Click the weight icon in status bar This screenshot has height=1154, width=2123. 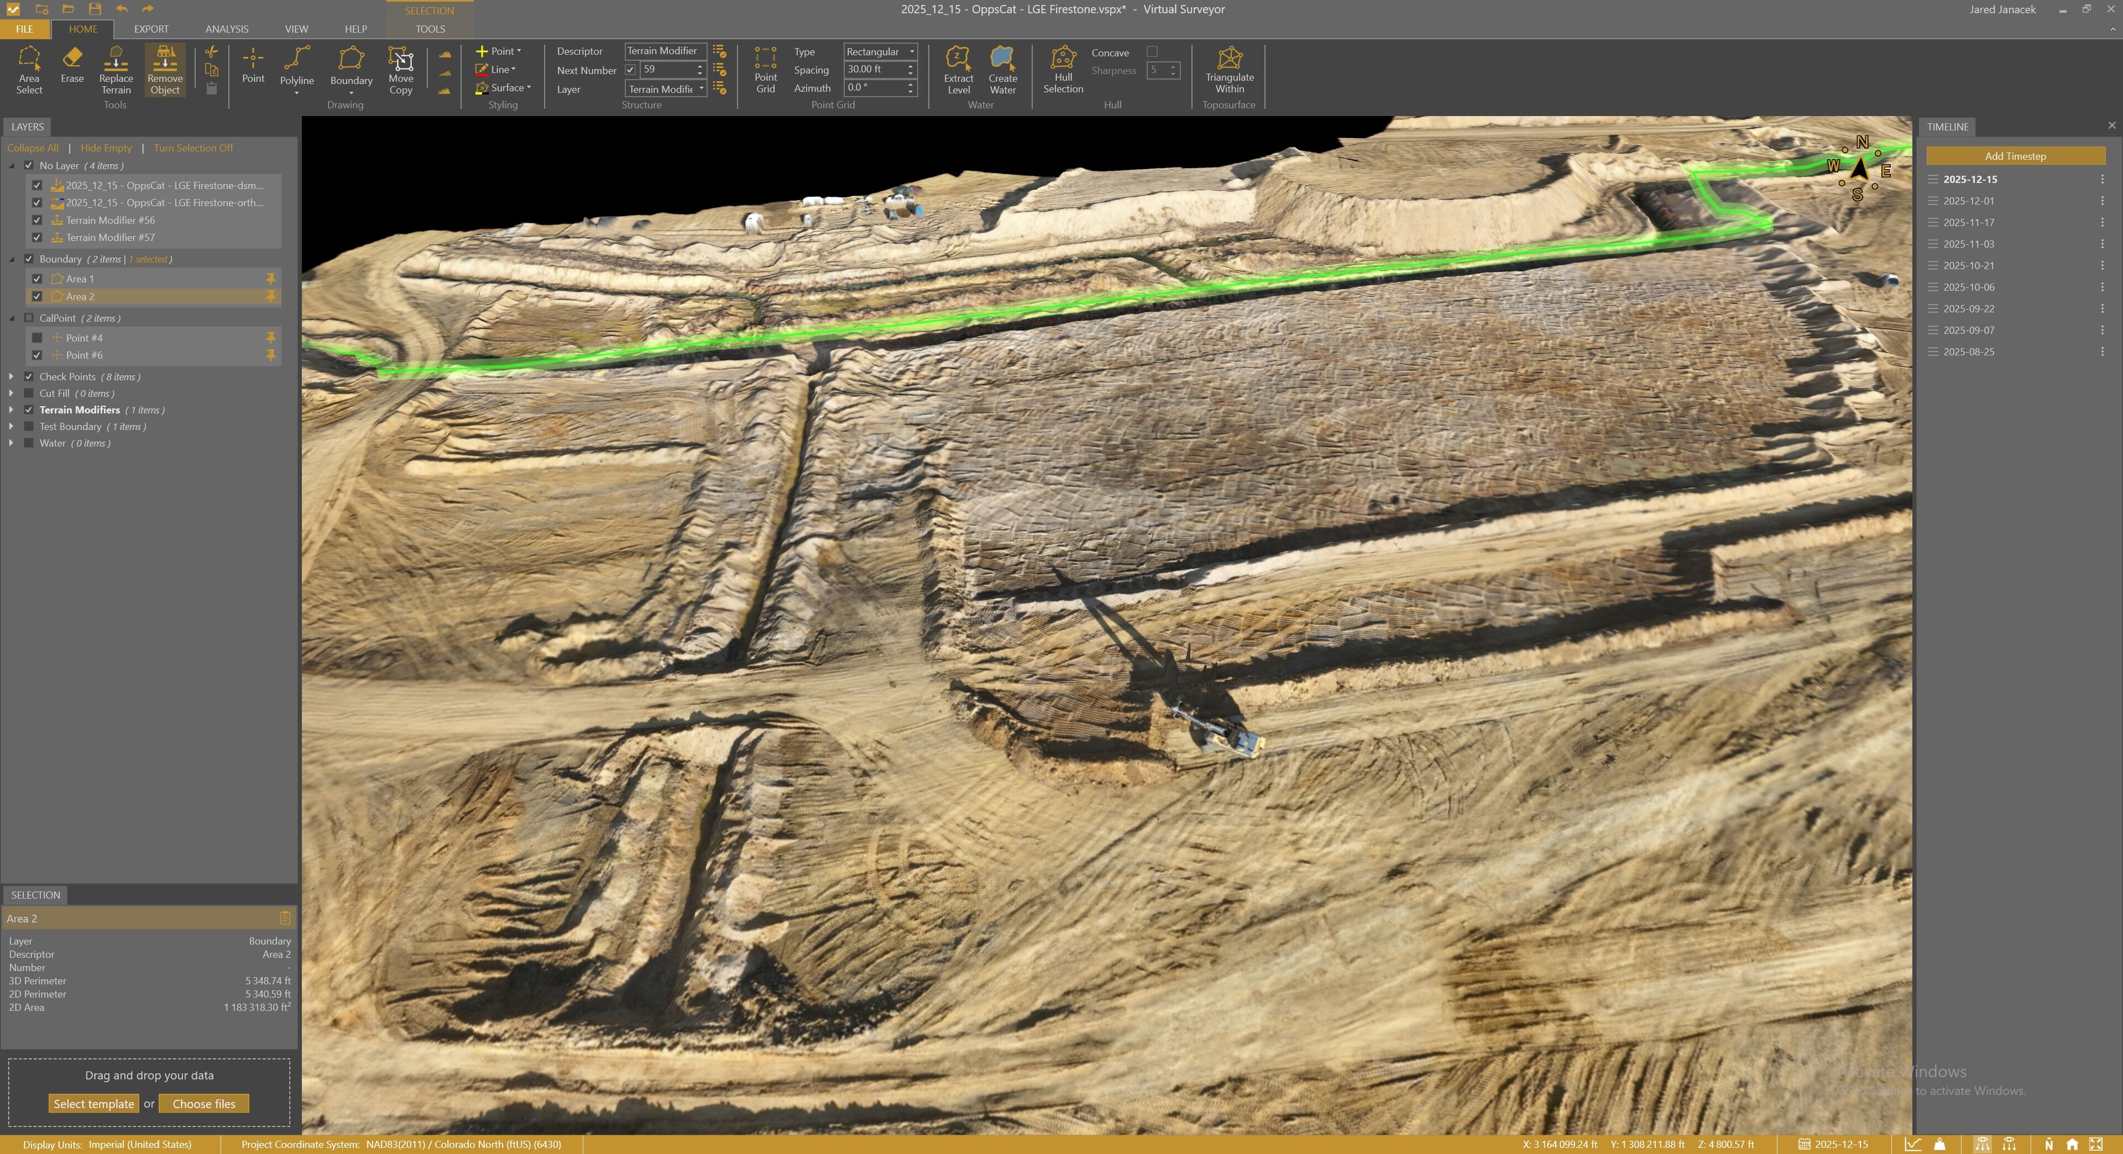tap(1940, 1144)
